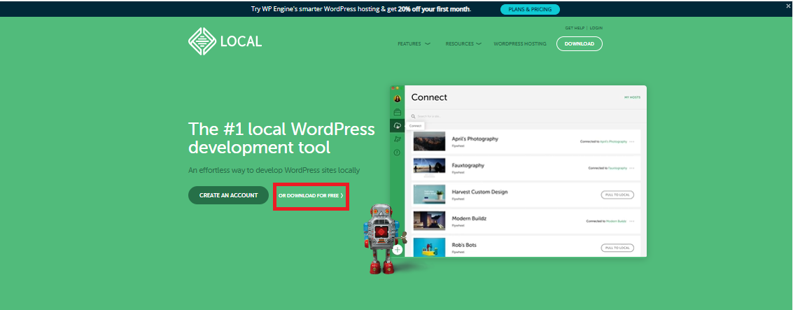The height and width of the screenshot is (310, 793).
Task: Open the My Hosts link
Action: pyautogui.click(x=632, y=97)
